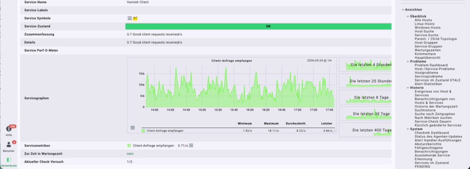The width and height of the screenshot is (470, 169).
Task: Open Wartungszeiten view
Action: point(427,50)
